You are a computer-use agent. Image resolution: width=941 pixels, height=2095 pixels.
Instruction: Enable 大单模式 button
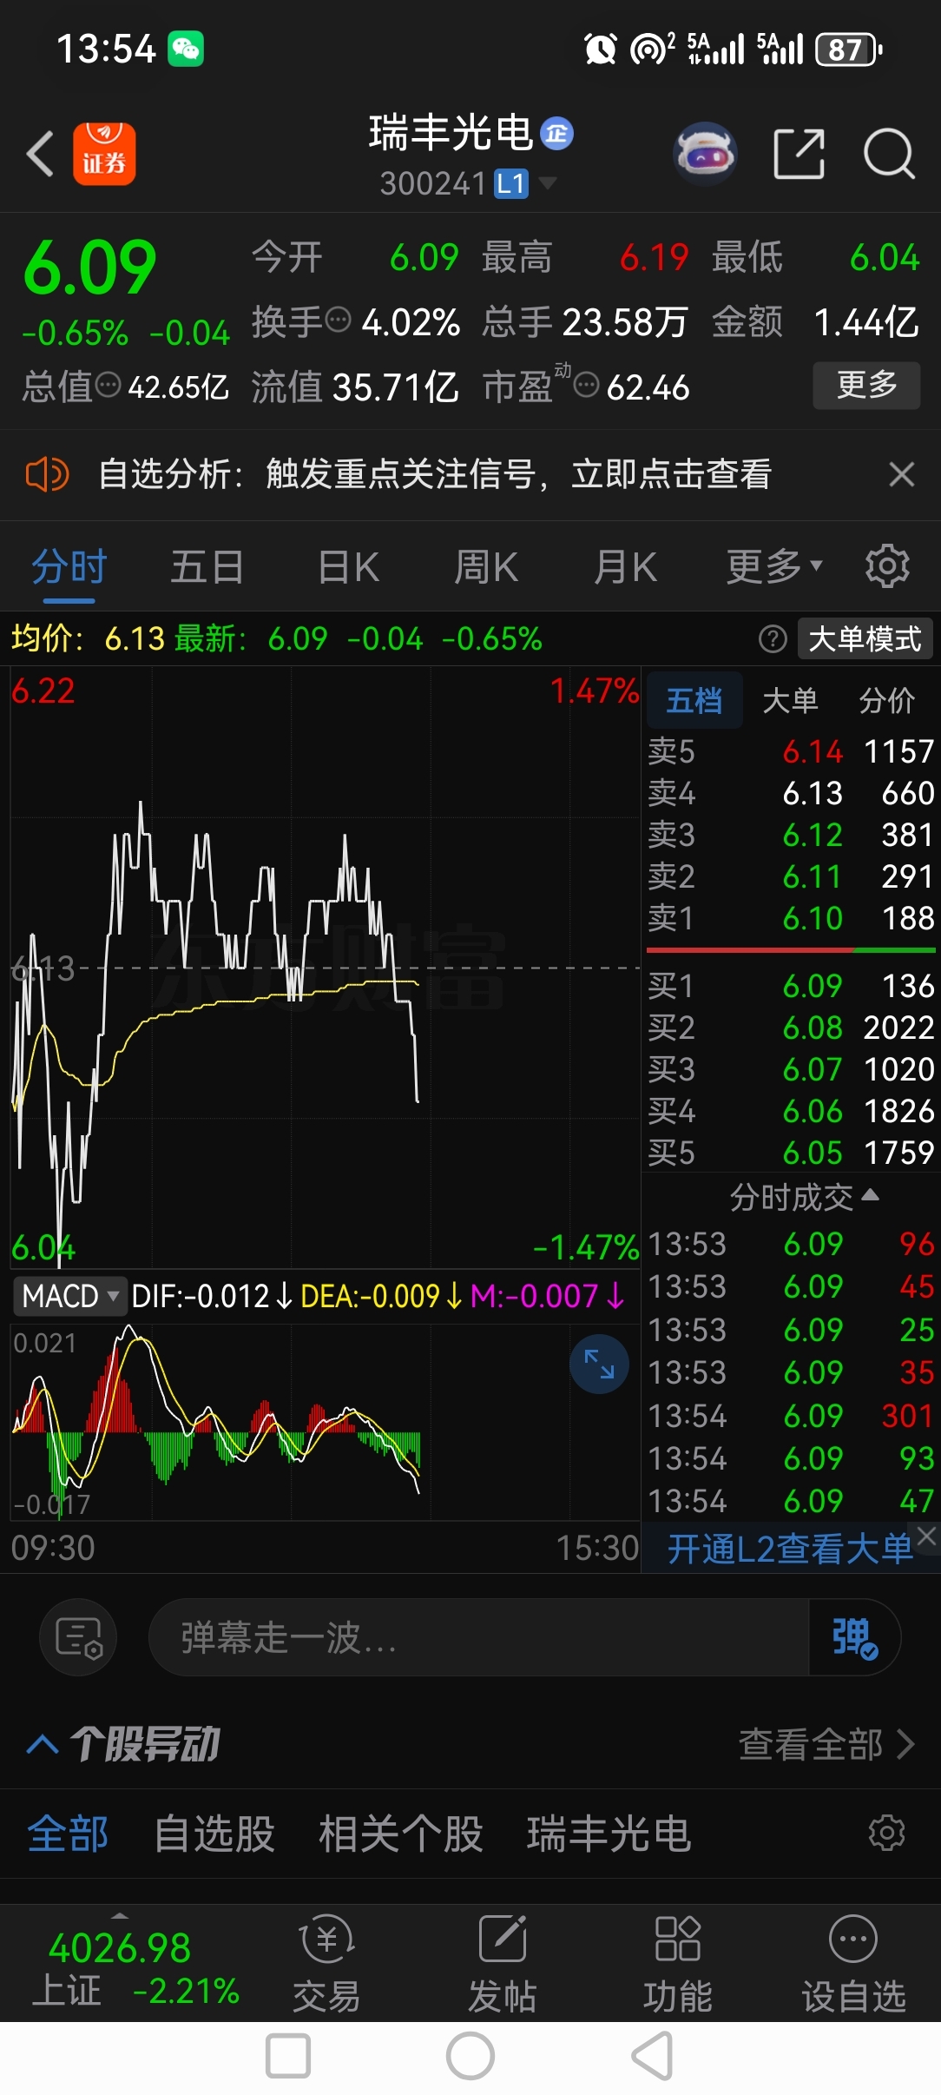pos(865,639)
